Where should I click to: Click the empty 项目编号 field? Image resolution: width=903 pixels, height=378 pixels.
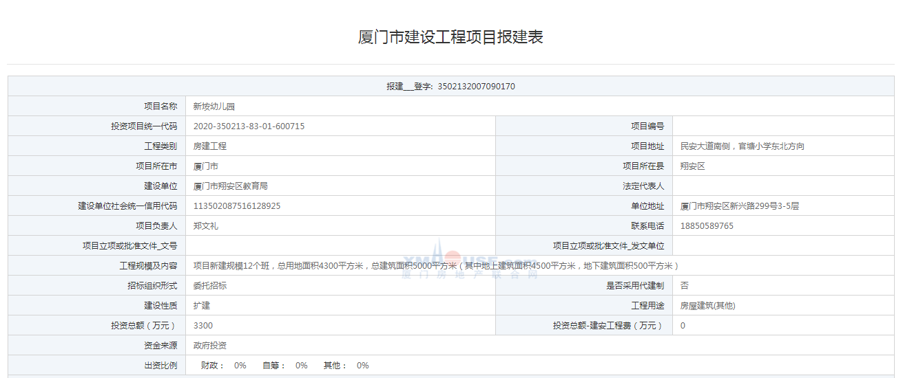tap(784, 126)
